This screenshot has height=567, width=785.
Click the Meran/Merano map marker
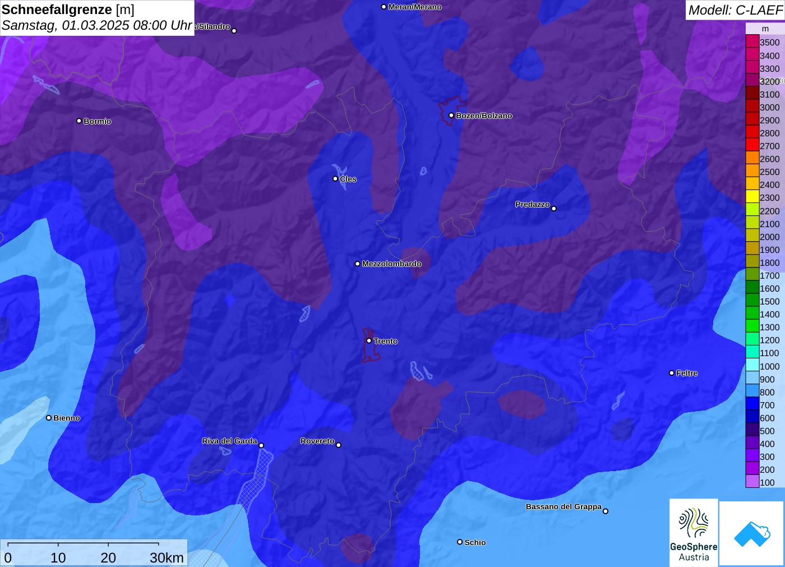point(384,7)
